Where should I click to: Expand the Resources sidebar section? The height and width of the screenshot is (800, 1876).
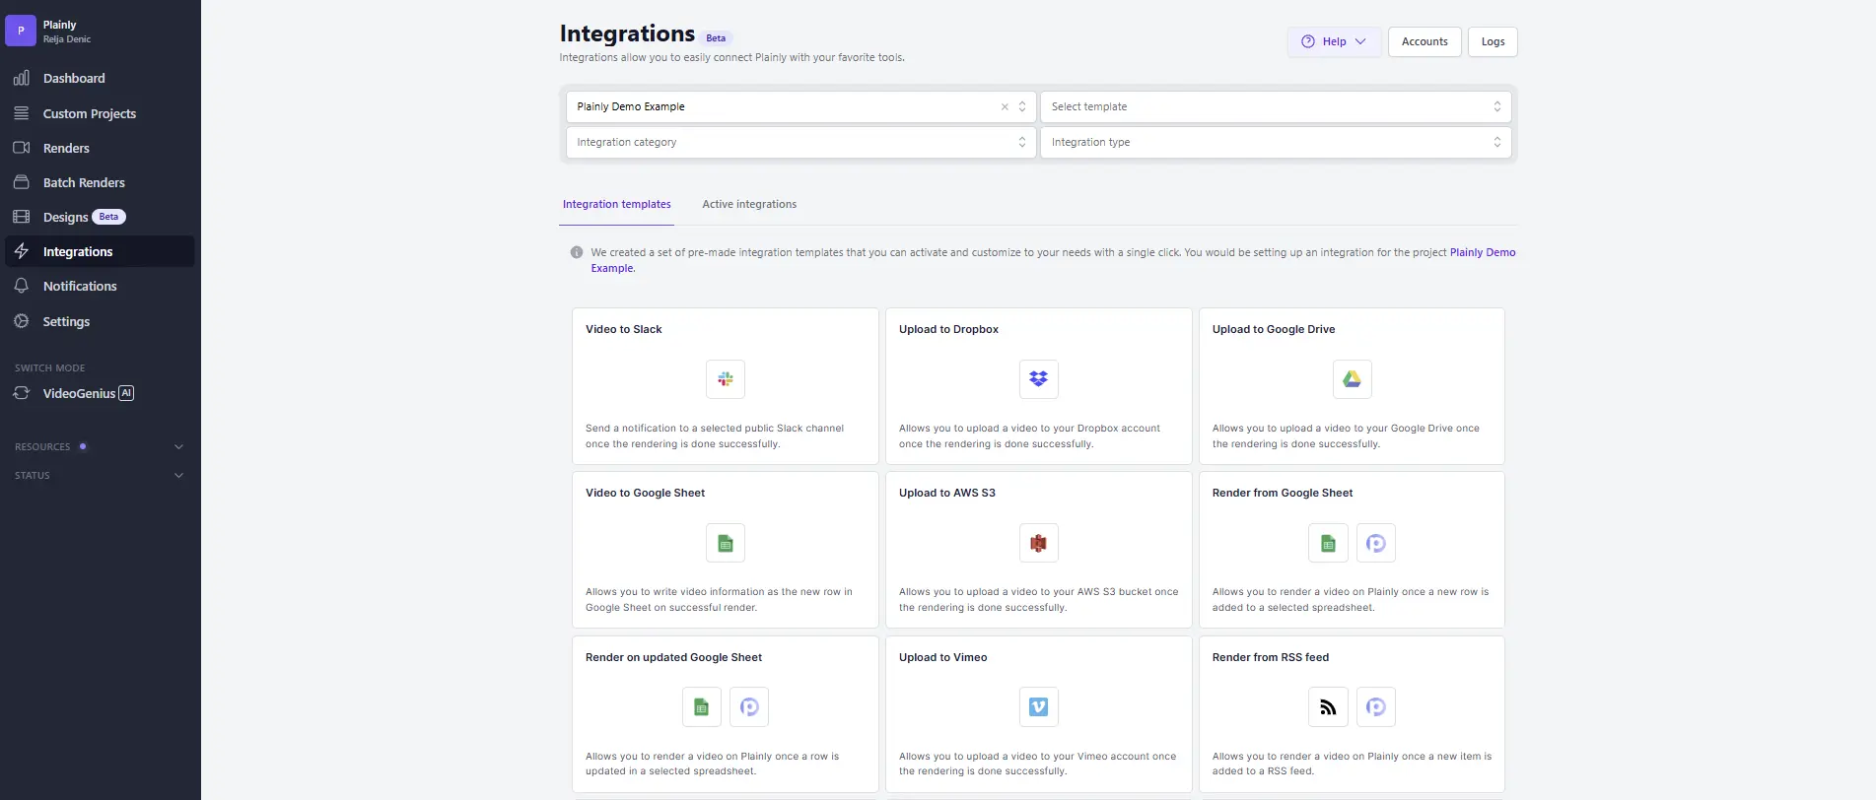tap(99, 446)
